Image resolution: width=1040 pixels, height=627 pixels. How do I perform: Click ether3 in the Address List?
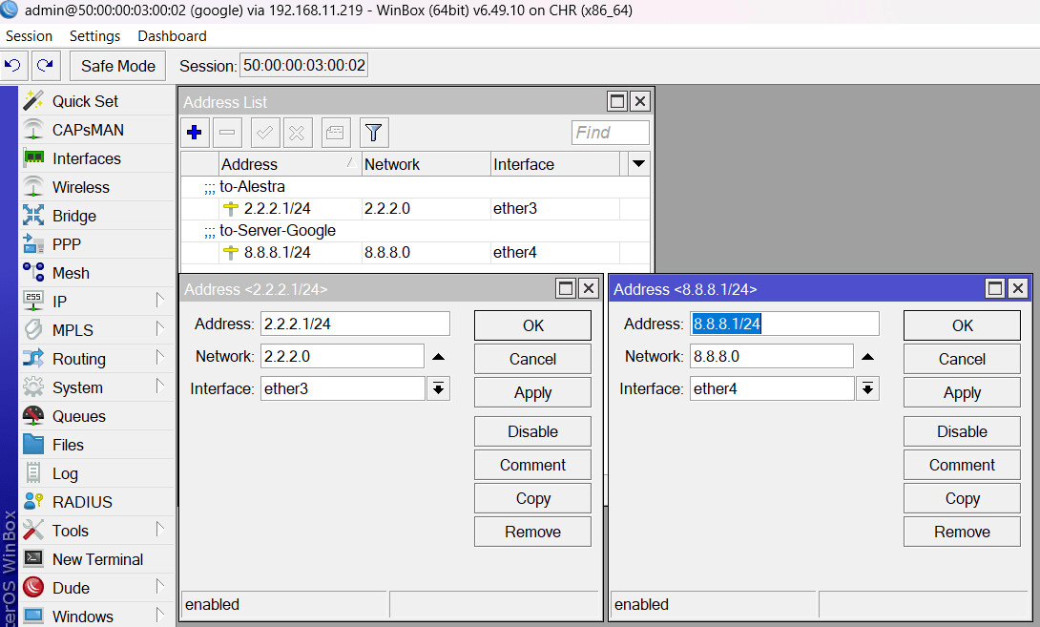(x=514, y=208)
